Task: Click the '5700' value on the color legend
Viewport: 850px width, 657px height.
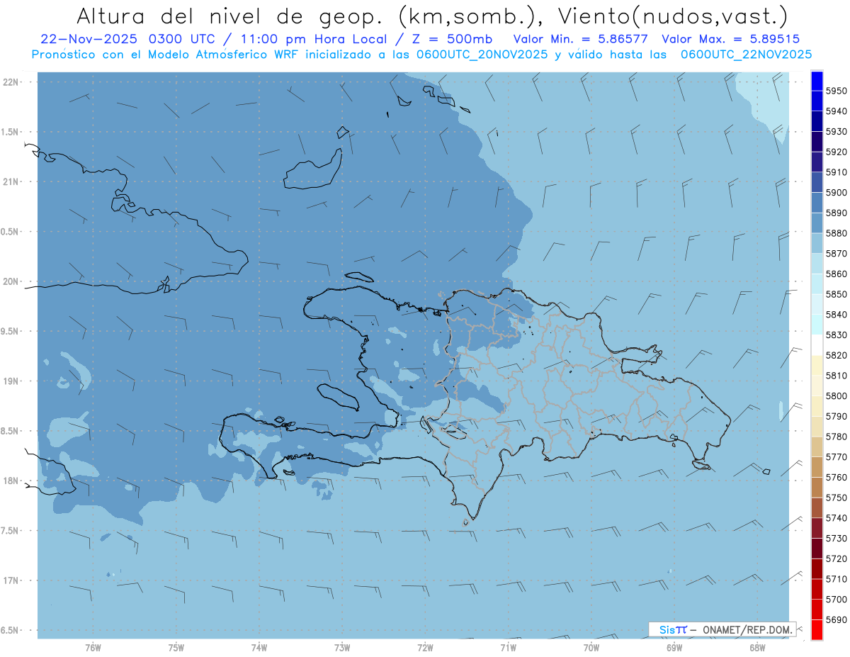Action: coord(835,600)
